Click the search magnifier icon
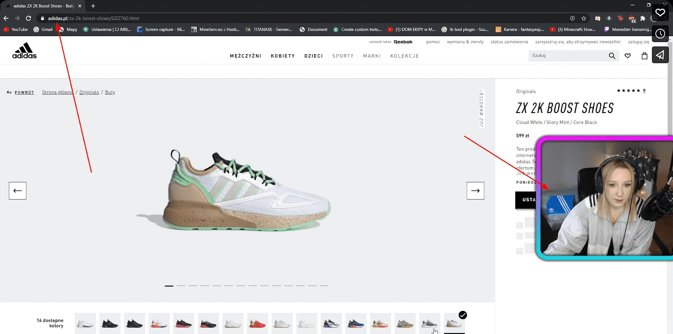 click(x=612, y=55)
